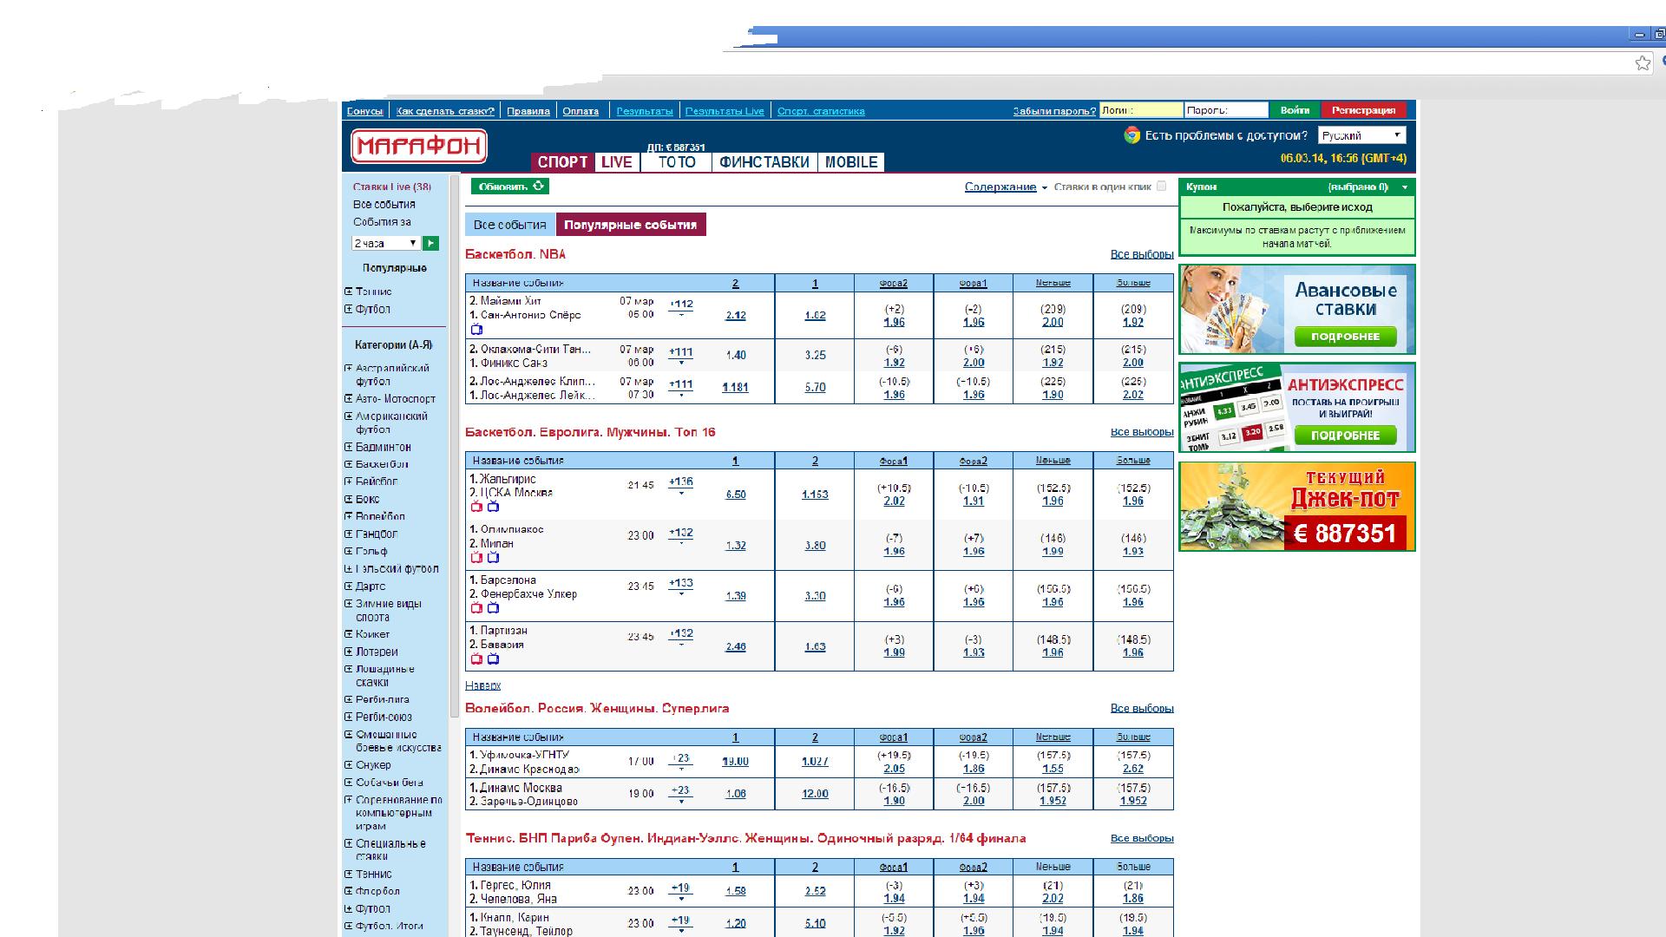Expand +19 markets for Гергес vs Чепелова
This screenshot has height=937, width=1666.
(681, 891)
